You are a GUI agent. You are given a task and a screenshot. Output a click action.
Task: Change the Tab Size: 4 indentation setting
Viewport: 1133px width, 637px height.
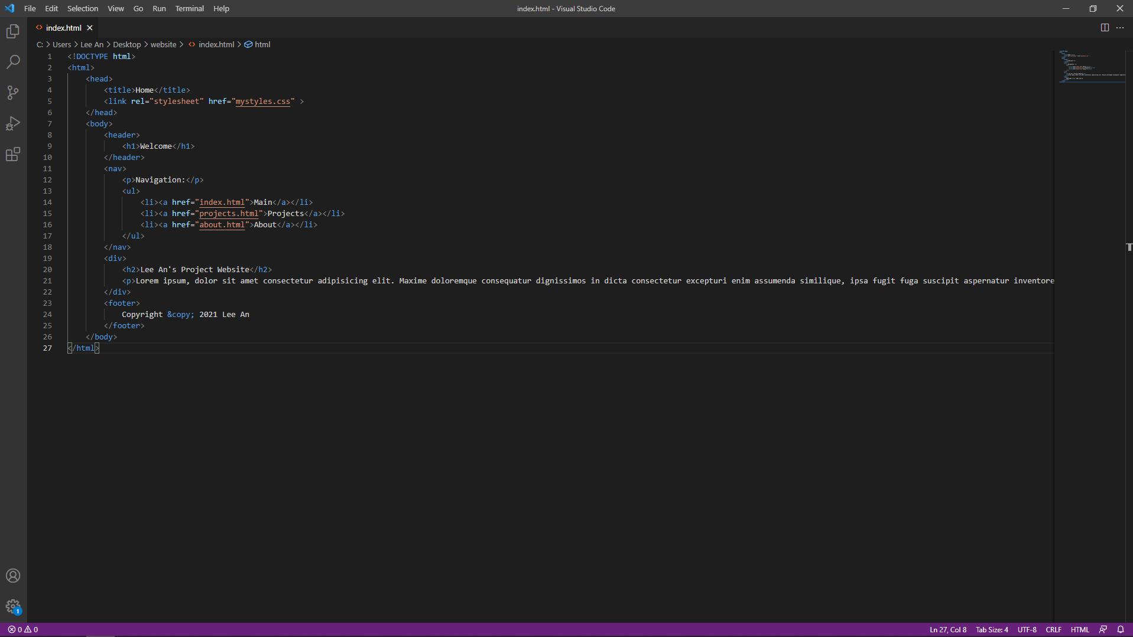point(992,629)
